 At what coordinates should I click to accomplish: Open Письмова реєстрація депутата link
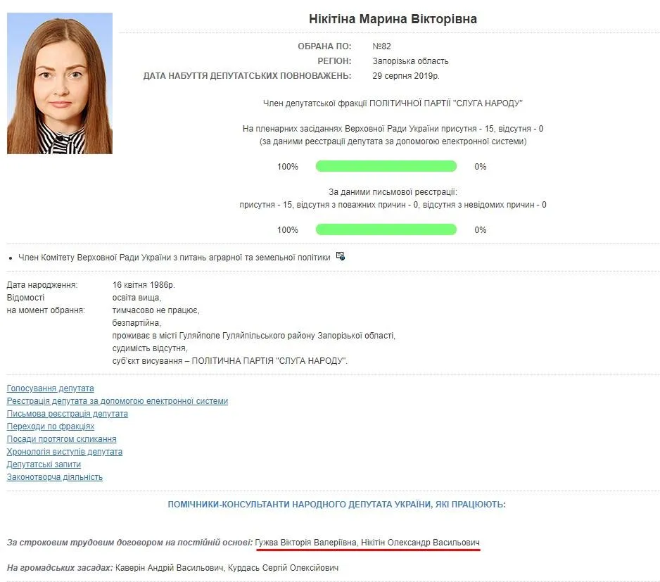(66, 413)
